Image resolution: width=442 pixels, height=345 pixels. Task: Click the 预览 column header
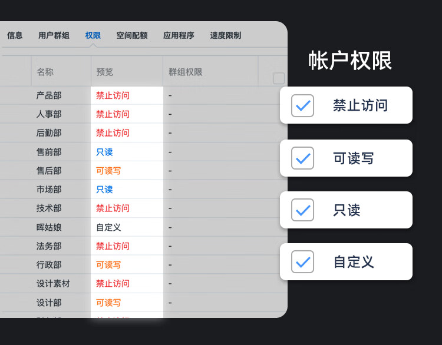(105, 72)
